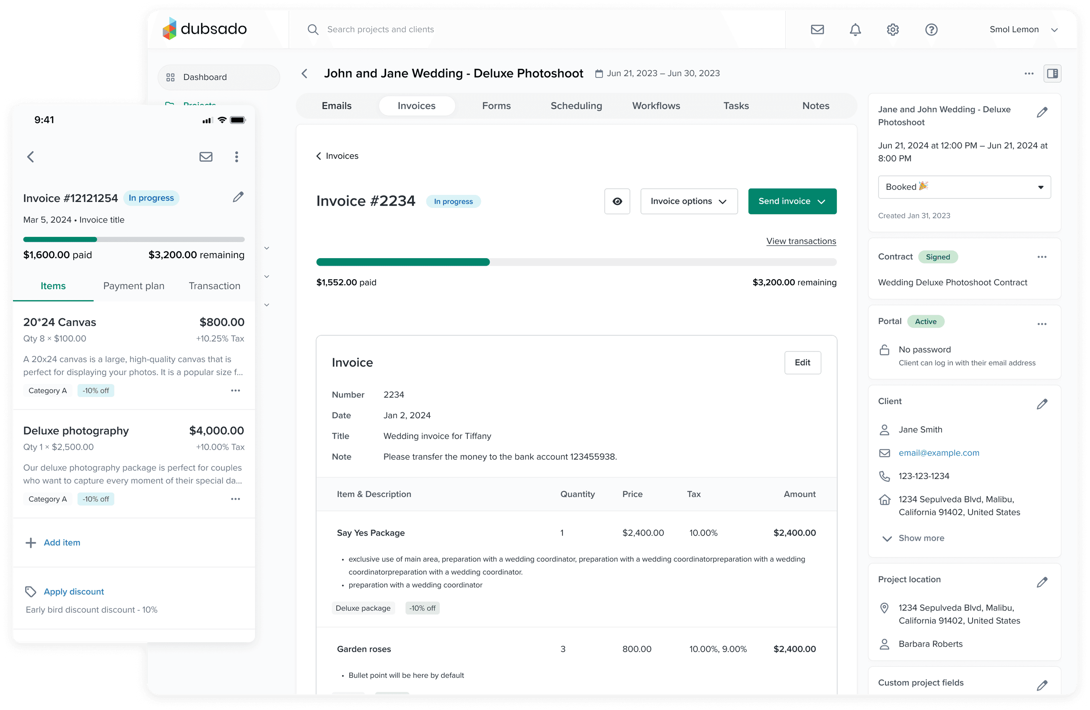Click the back arrow beside the wedding project name
The width and height of the screenshot is (1090, 710).
point(304,73)
